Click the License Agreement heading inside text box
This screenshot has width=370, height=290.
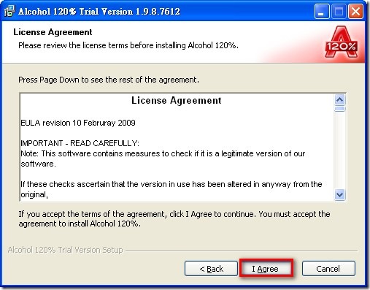[x=177, y=100]
